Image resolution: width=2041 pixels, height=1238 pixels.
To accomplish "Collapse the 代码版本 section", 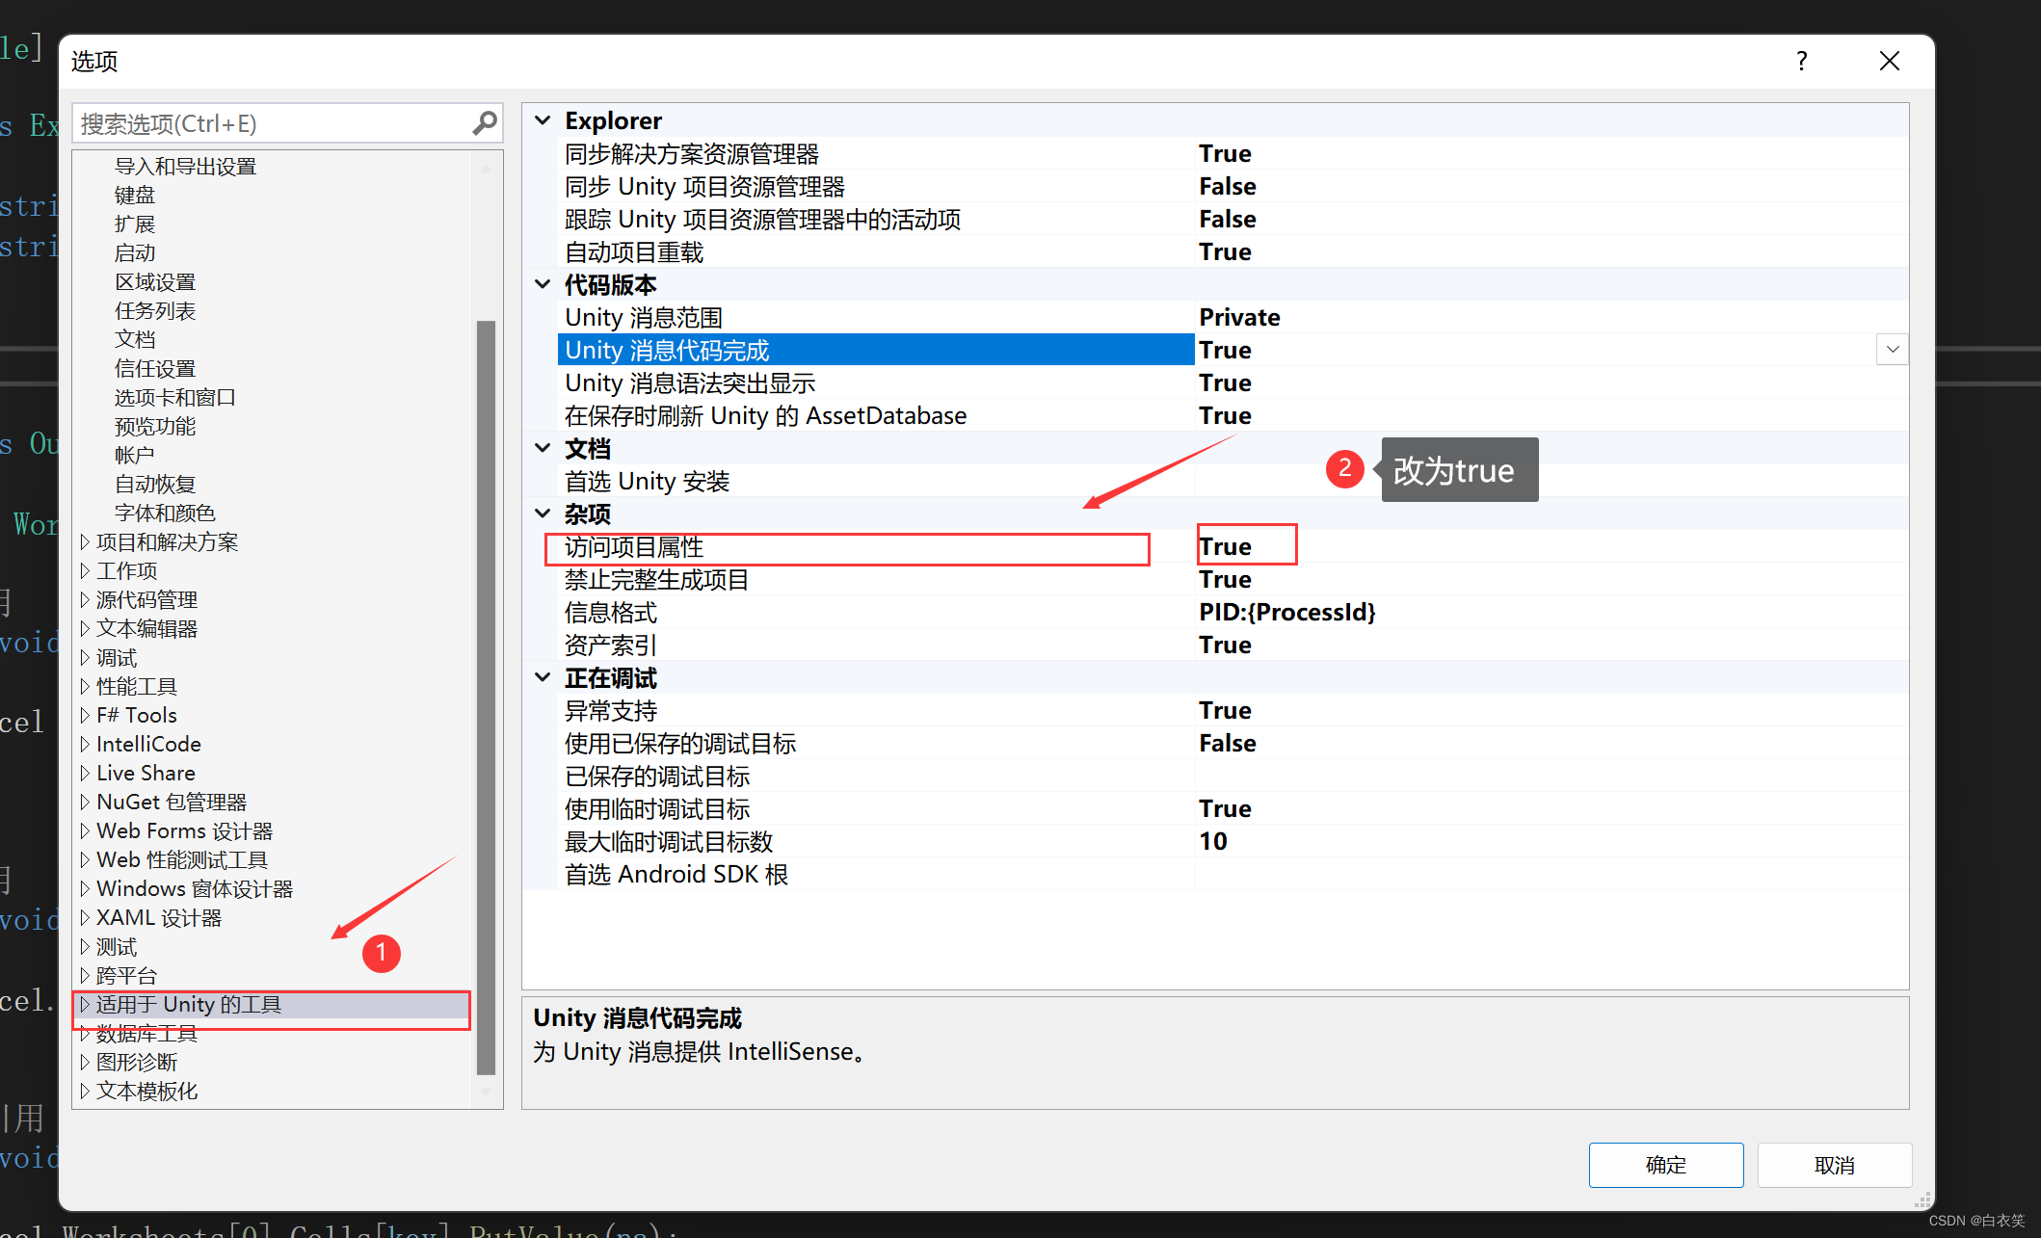I will (x=543, y=284).
